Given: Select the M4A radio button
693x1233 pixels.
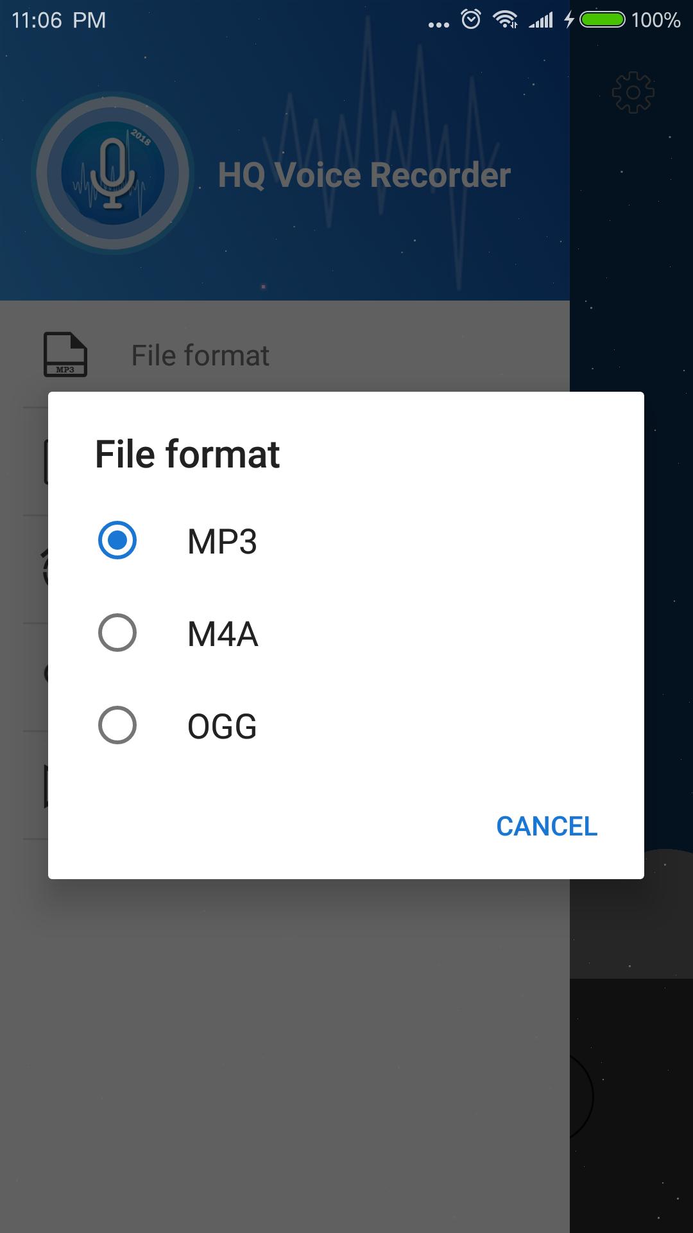Looking at the screenshot, I should (x=117, y=633).
